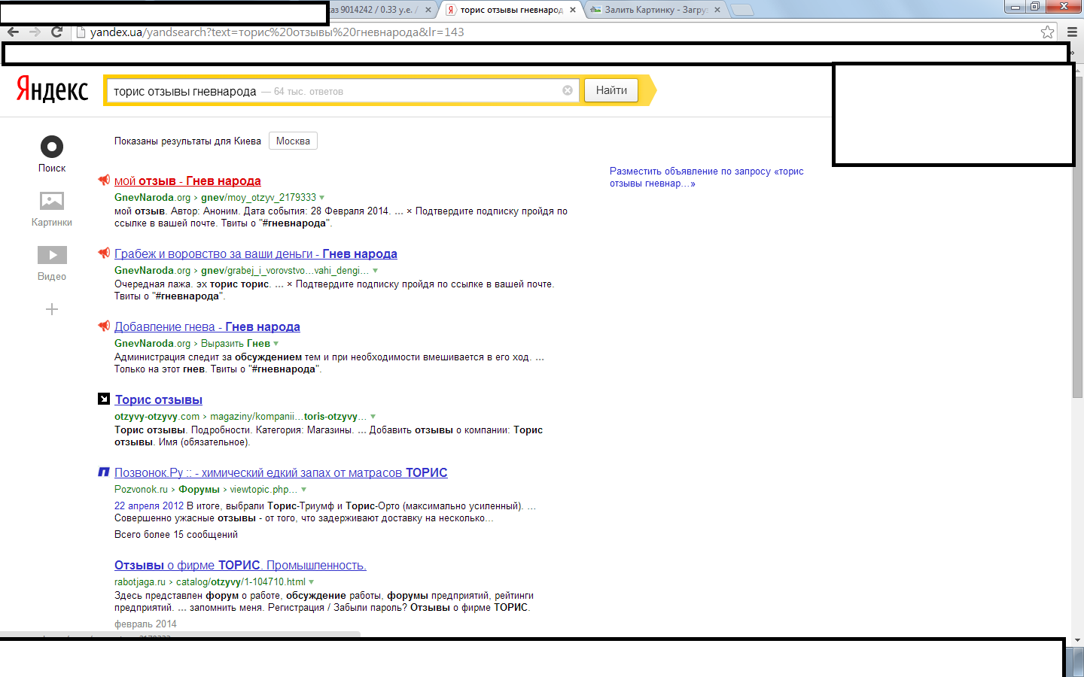Click the browser forward arrow
Image resolution: width=1084 pixels, height=677 pixels.
[35, 32]
